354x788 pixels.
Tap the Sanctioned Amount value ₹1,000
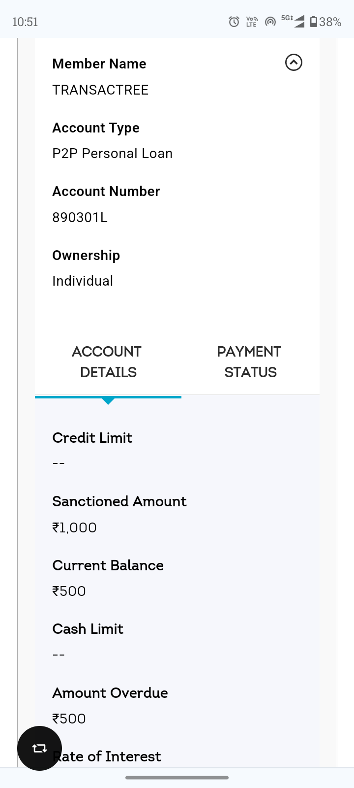pos(75,527)
